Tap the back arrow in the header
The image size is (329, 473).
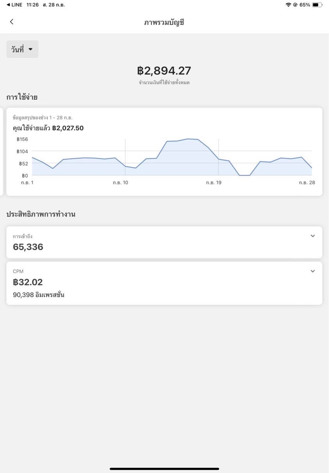click(12, 22)
